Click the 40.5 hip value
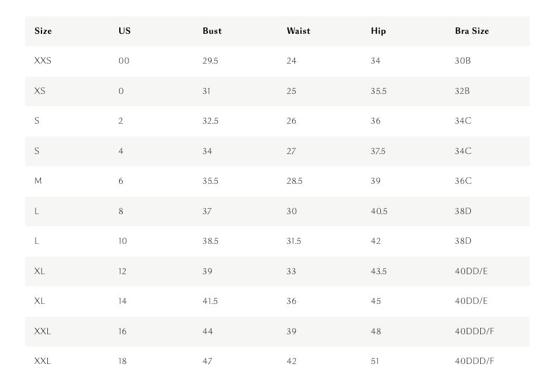The width and height of the screenshot is (555, 392). (x=379, y=211)
